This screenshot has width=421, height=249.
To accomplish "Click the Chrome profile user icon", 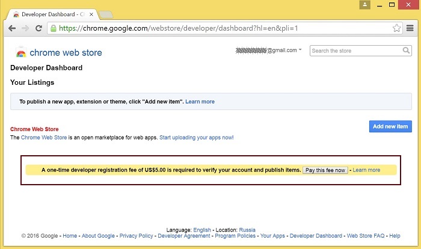I will tap(364, 5).
